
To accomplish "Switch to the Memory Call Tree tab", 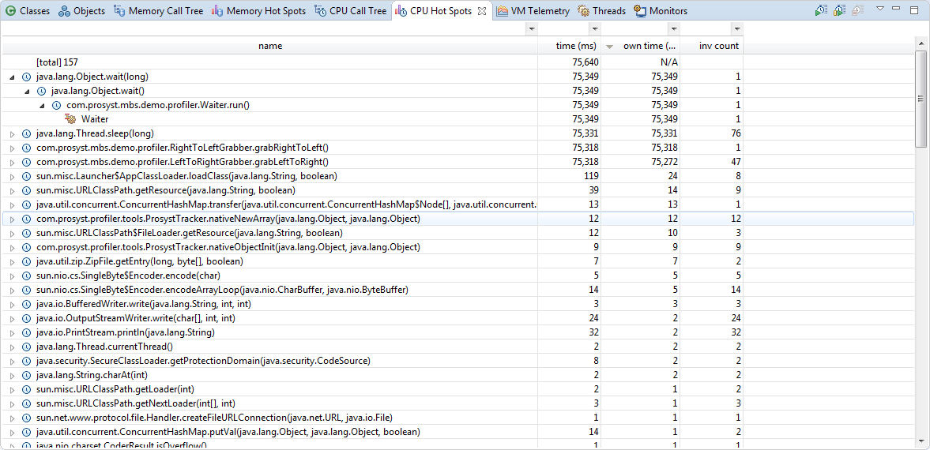I will pos(158,11).
